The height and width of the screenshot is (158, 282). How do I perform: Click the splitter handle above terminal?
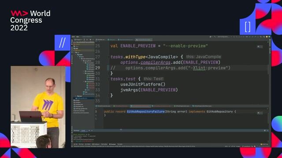(121, 129)
